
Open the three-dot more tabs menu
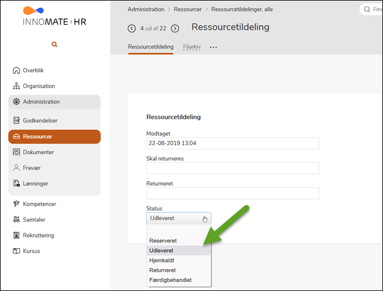(213, 47)
